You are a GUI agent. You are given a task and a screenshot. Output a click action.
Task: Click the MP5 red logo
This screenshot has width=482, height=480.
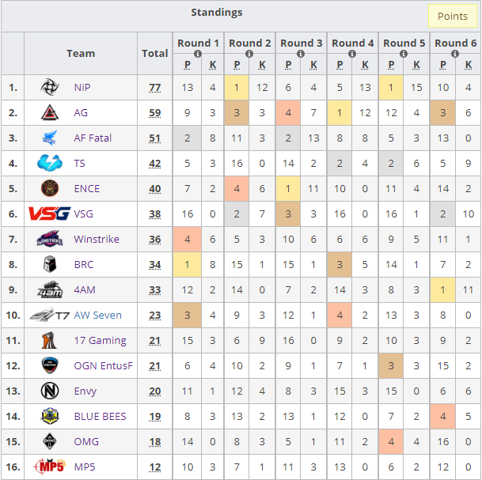[x=50, y=467]
